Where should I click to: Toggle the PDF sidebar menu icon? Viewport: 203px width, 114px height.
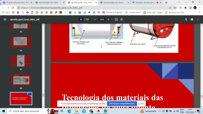[x=5, y=20]
